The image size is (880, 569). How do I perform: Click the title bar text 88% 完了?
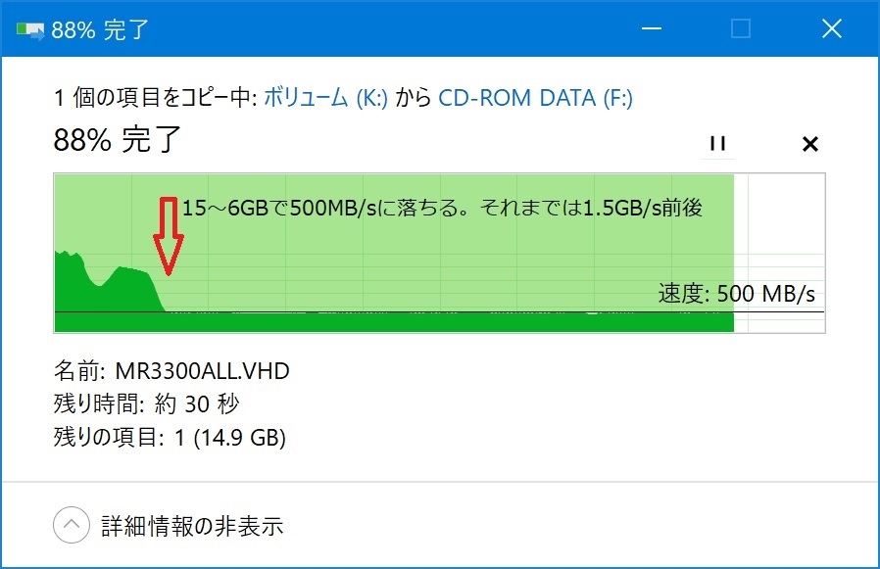[103, 28]
